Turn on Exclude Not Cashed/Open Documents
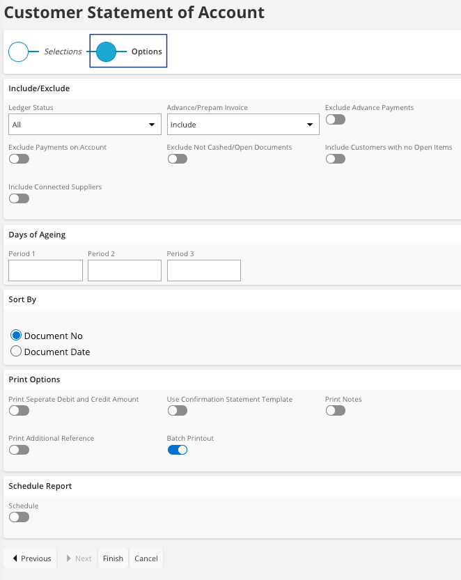461x580 pixels. pyautogui.click(x=177, y=159)
